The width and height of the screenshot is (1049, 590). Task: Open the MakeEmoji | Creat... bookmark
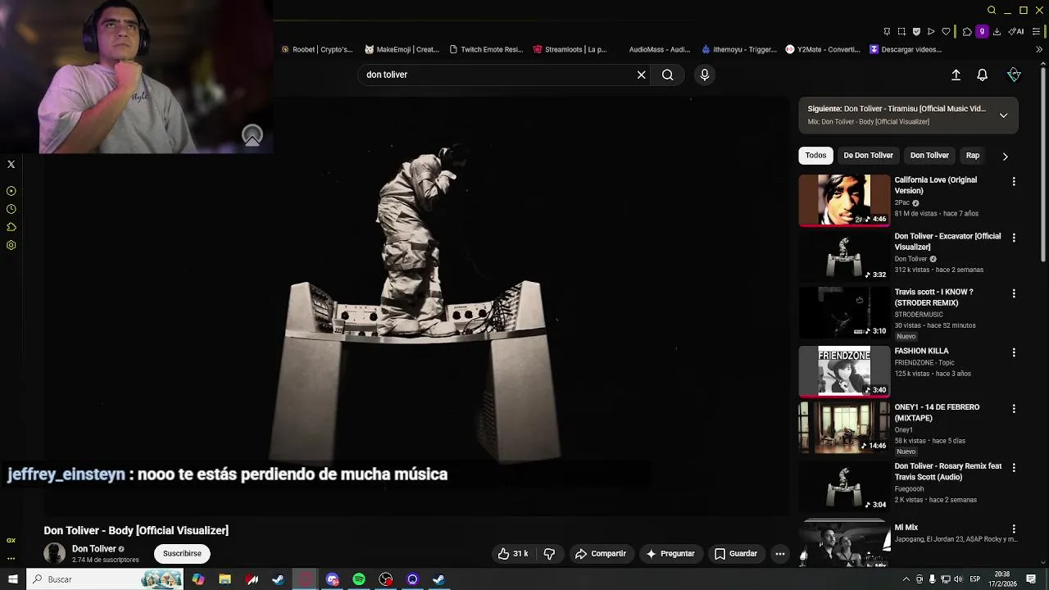402,49
